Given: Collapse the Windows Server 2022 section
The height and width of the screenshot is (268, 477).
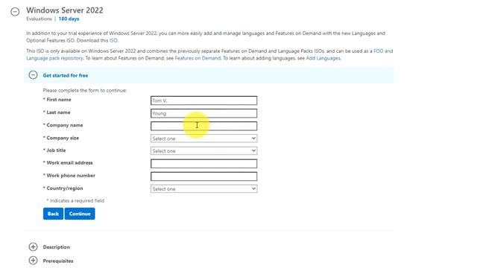Looking at the screenshot, I should tap(15, 12).
